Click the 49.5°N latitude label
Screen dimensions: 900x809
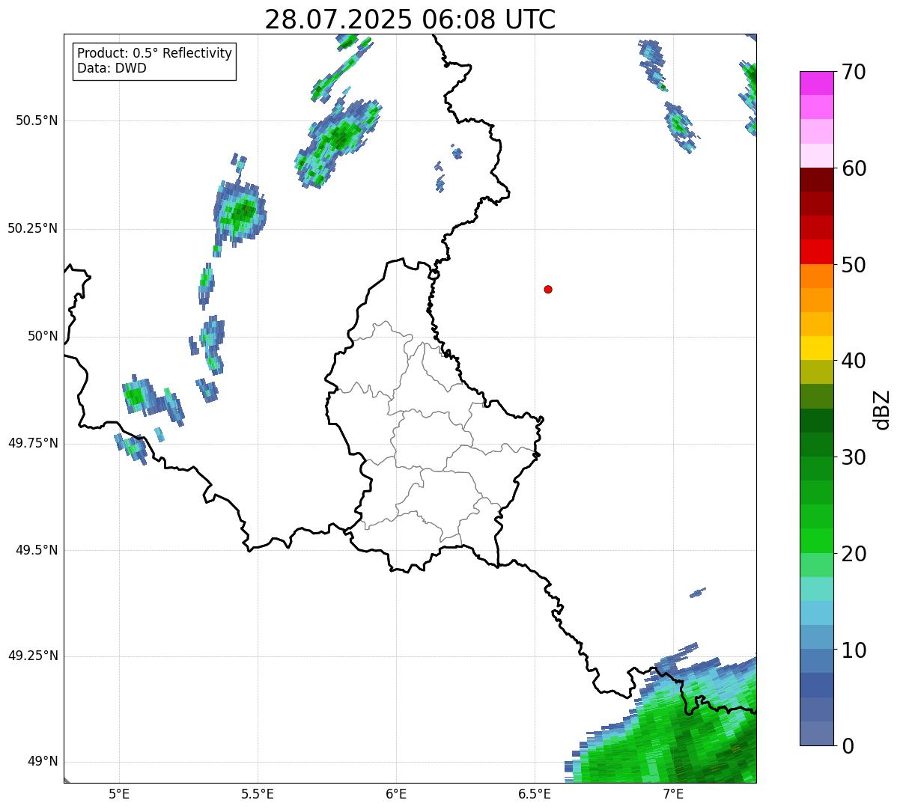[36, 550]
